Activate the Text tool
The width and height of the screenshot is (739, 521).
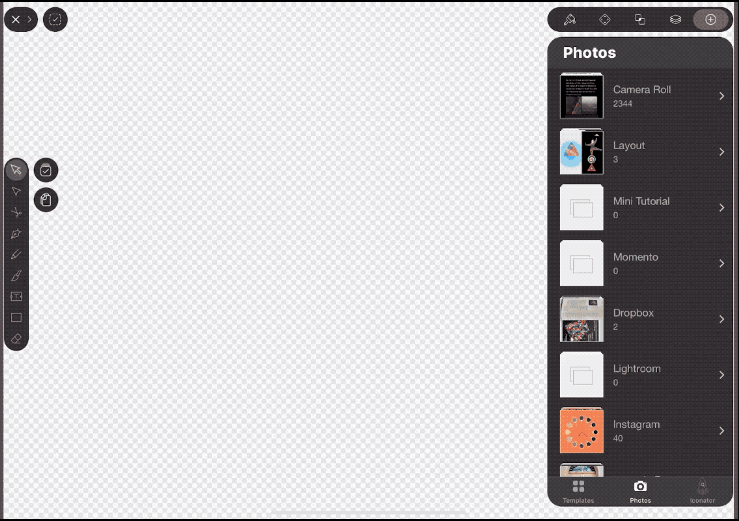coord(16,296)
